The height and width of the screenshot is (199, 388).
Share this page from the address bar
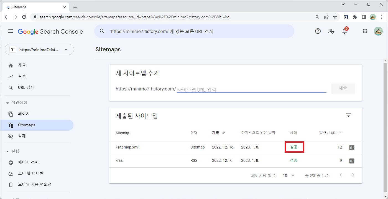(x=326, y=17)
